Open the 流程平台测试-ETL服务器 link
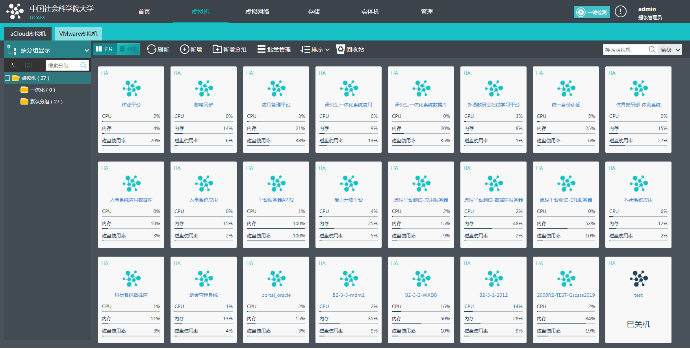The height and width of the screenshot is (349, 690). [566, 200]
